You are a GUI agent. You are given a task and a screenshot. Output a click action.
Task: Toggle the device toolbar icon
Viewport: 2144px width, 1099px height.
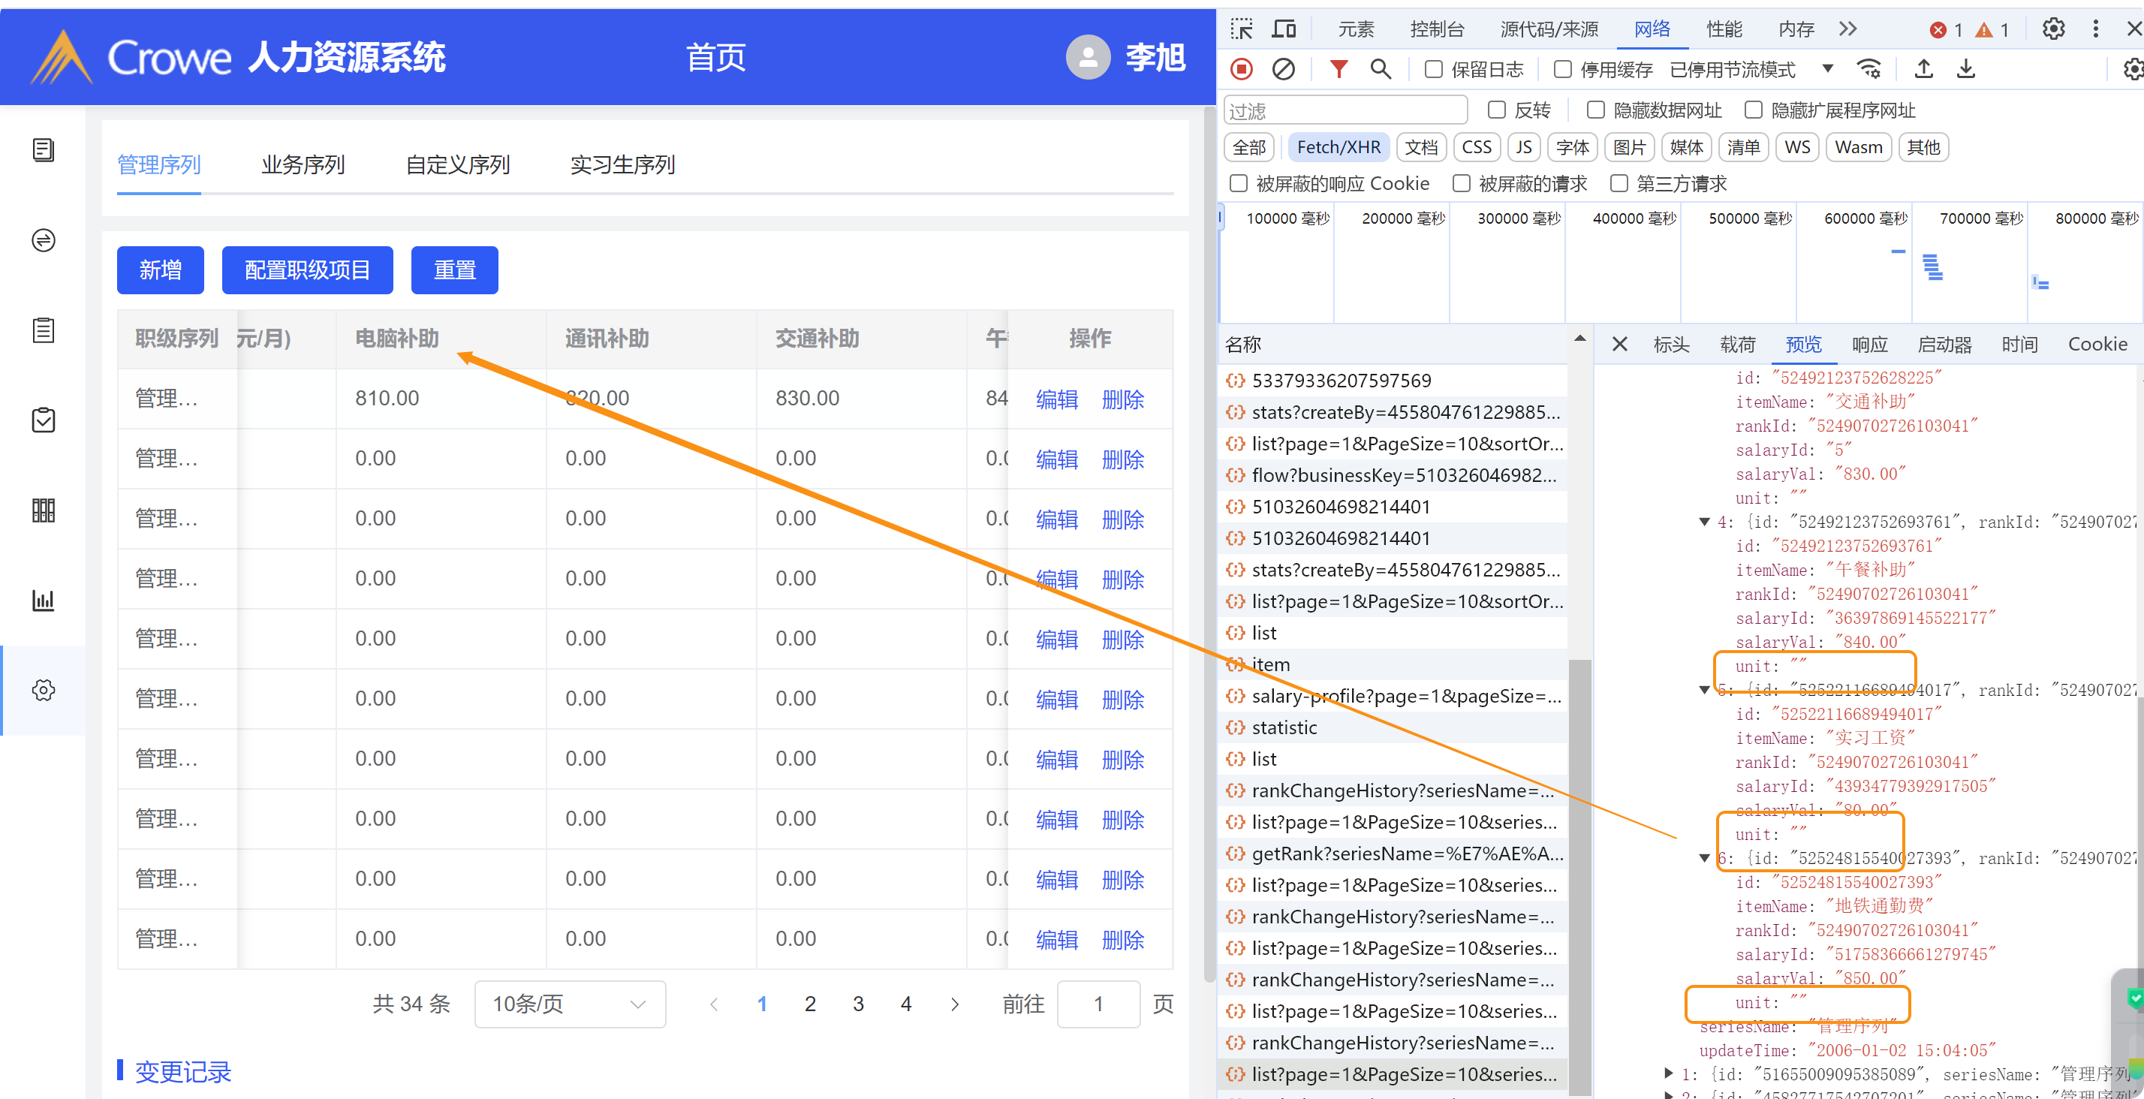coord(1284,29)
